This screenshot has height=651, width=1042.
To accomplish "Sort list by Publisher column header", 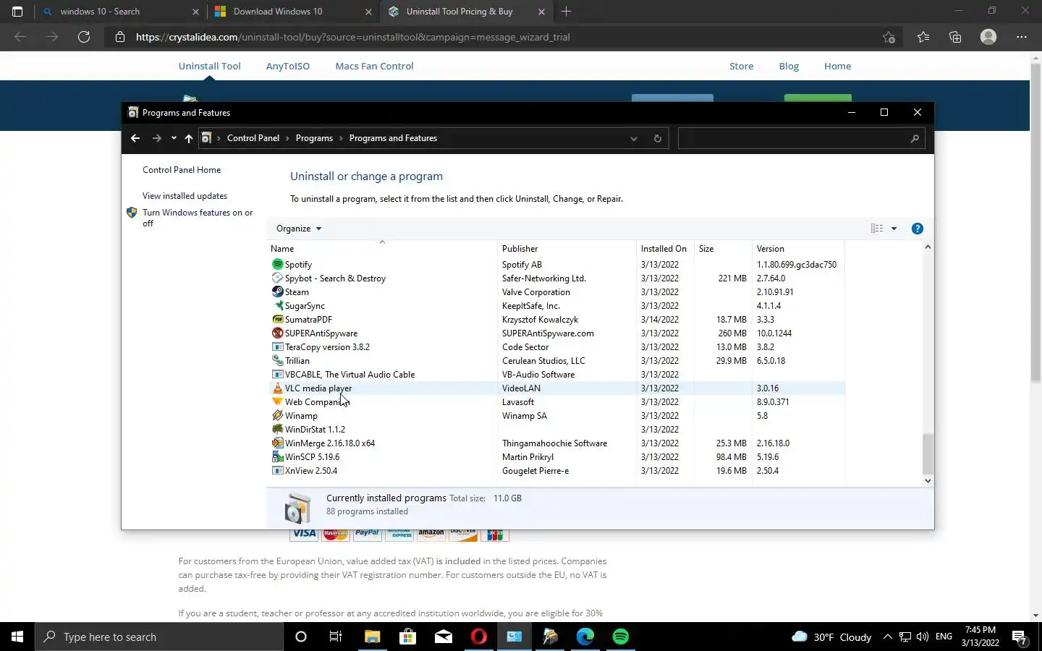I will point(567,249).
